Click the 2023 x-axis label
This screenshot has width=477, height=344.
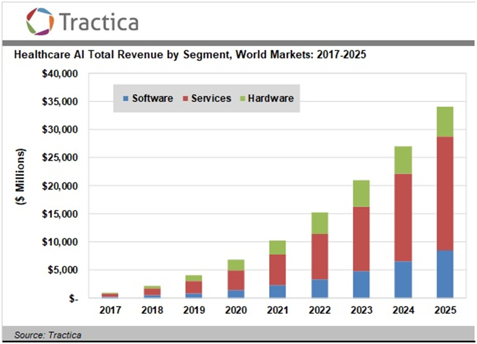coord(362,310)
